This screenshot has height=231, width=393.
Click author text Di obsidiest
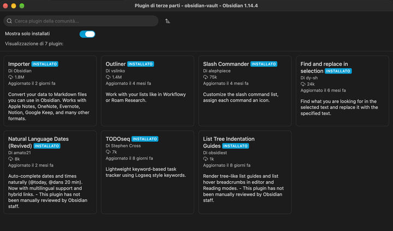coord(215,152)
